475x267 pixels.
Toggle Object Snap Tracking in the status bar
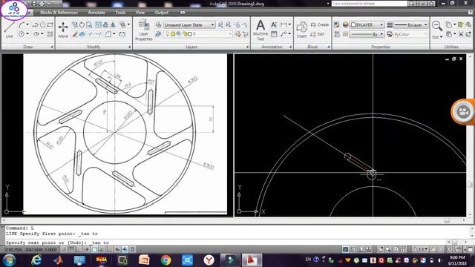pyautogui.click(x=102, y=250)
